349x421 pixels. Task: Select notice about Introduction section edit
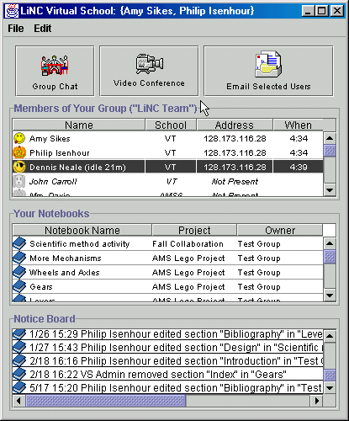pyautogui.click(x=167, y=360)
